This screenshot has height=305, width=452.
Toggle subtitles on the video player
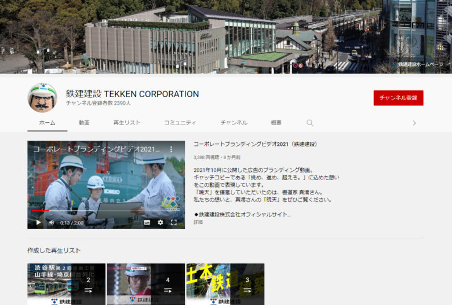(x=147, y=222)
